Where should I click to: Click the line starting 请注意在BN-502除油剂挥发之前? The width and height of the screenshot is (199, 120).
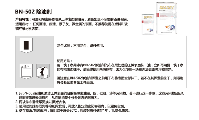120,78
